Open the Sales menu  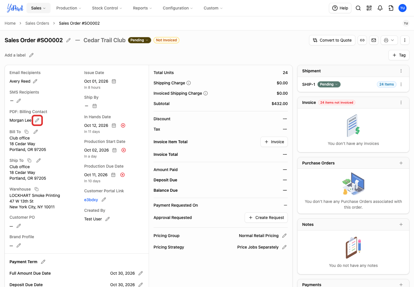[38, 8]
